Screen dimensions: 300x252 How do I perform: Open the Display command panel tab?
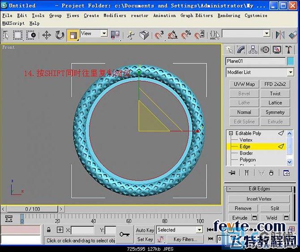[277, 50]
